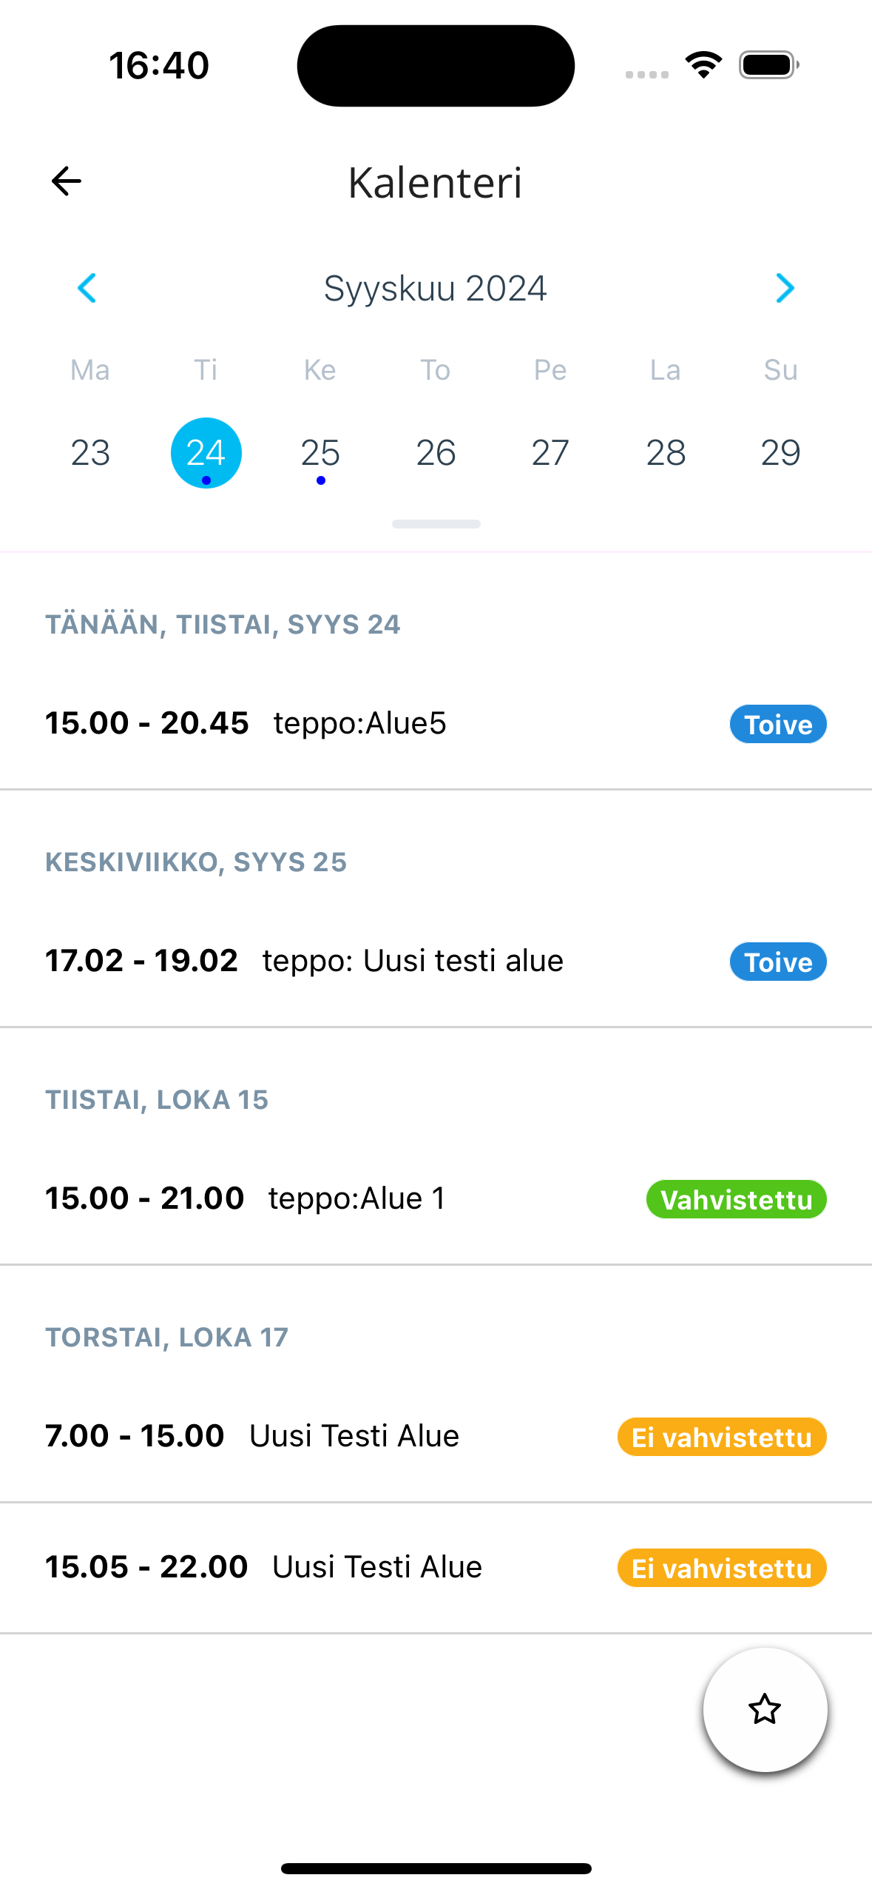Image resolution: width=872 pixels, height=1892 pixels.
Task: Tap the Toive badge on teppo:Alue5 shift
Action: [778, 724]
